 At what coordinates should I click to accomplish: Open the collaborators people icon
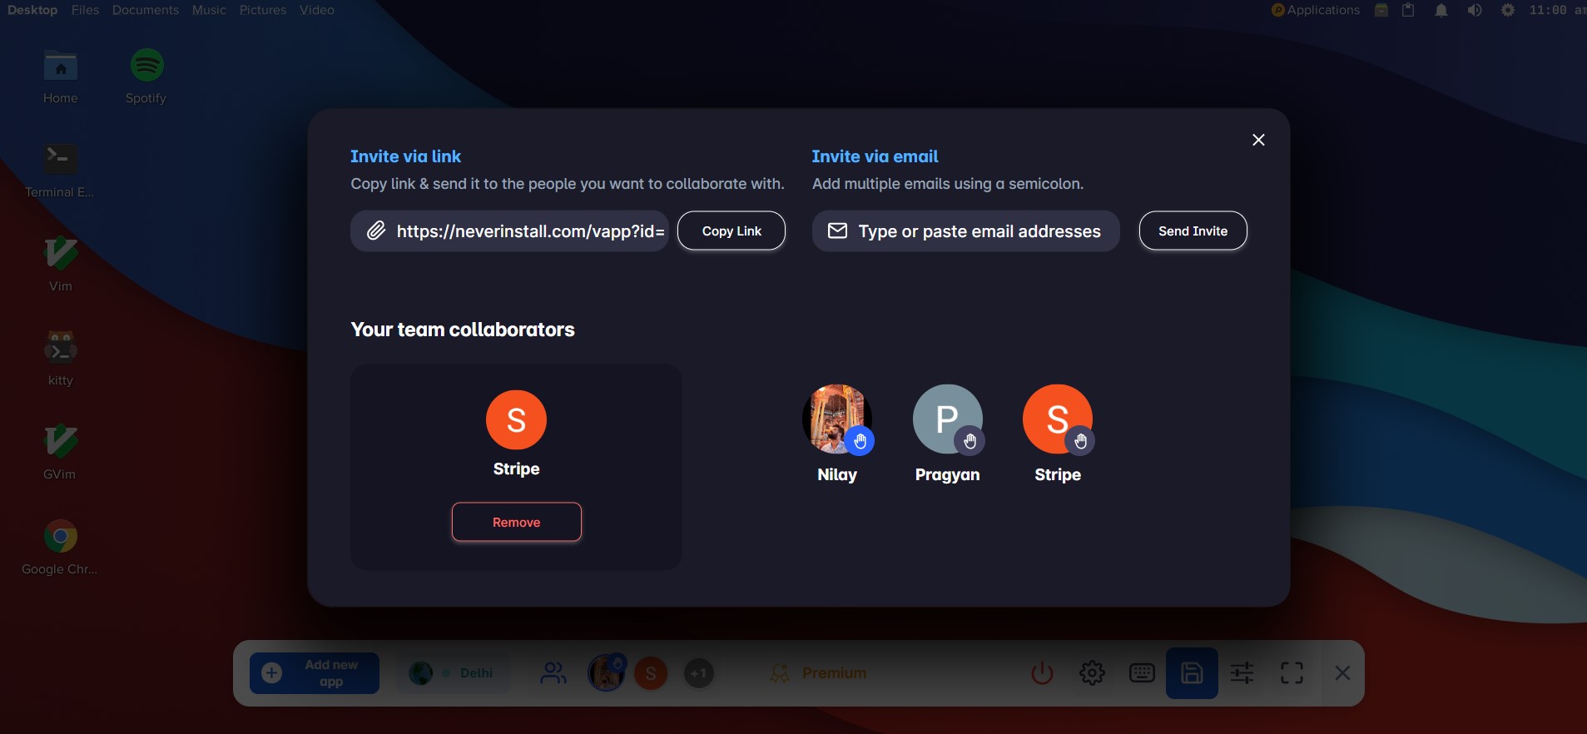pyautogui.click(x=553, y=672)
